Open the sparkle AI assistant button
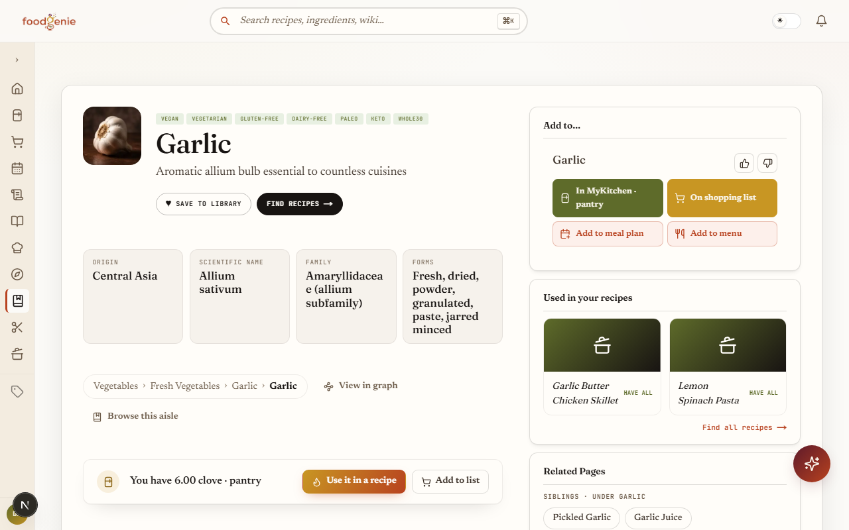849x530 pixels. tap(812, 464)
